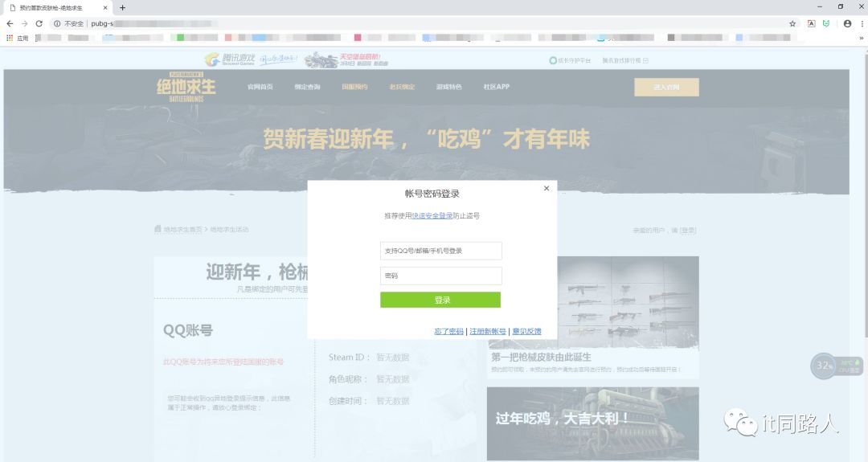Click the [登录] link beside 亲爱的用户
Viewport: 868px width, 462px height.
click(688, 230)
